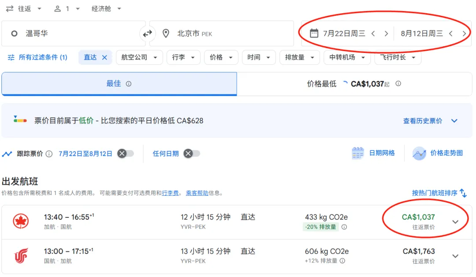Click the calendar icon beside 7月22日

314,33
